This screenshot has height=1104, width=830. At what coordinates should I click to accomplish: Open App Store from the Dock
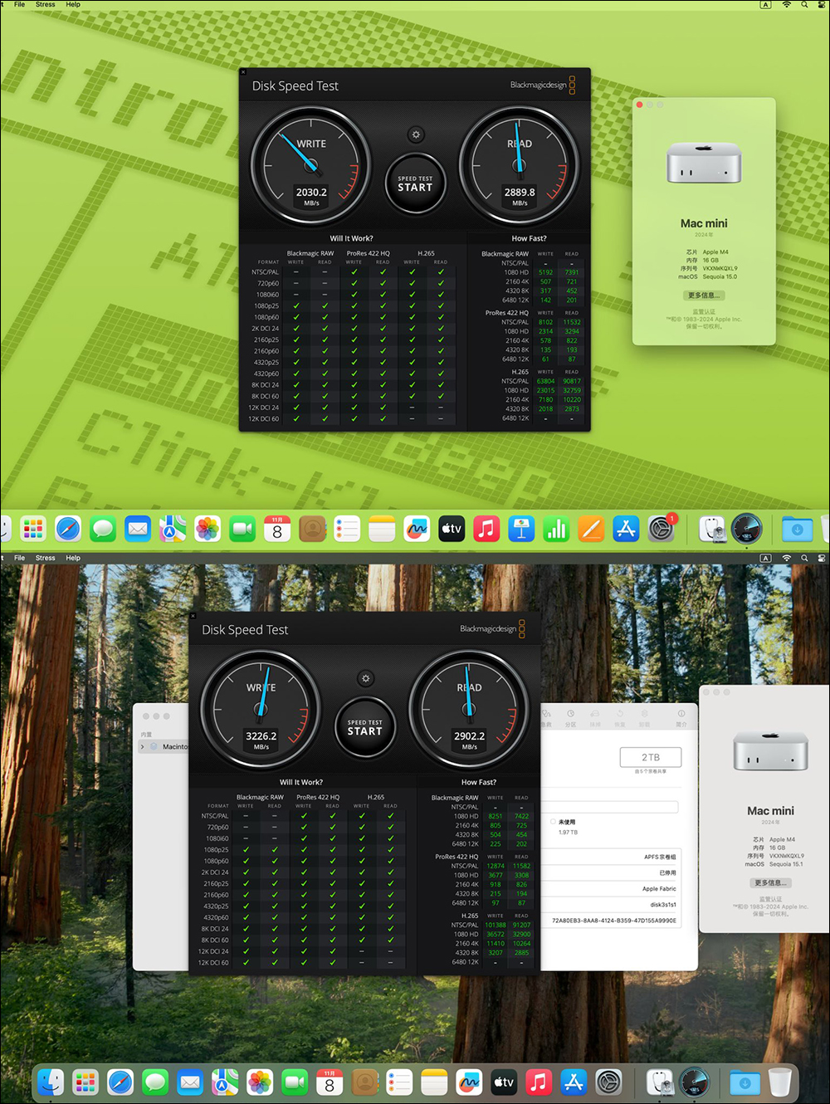[625, 529]
